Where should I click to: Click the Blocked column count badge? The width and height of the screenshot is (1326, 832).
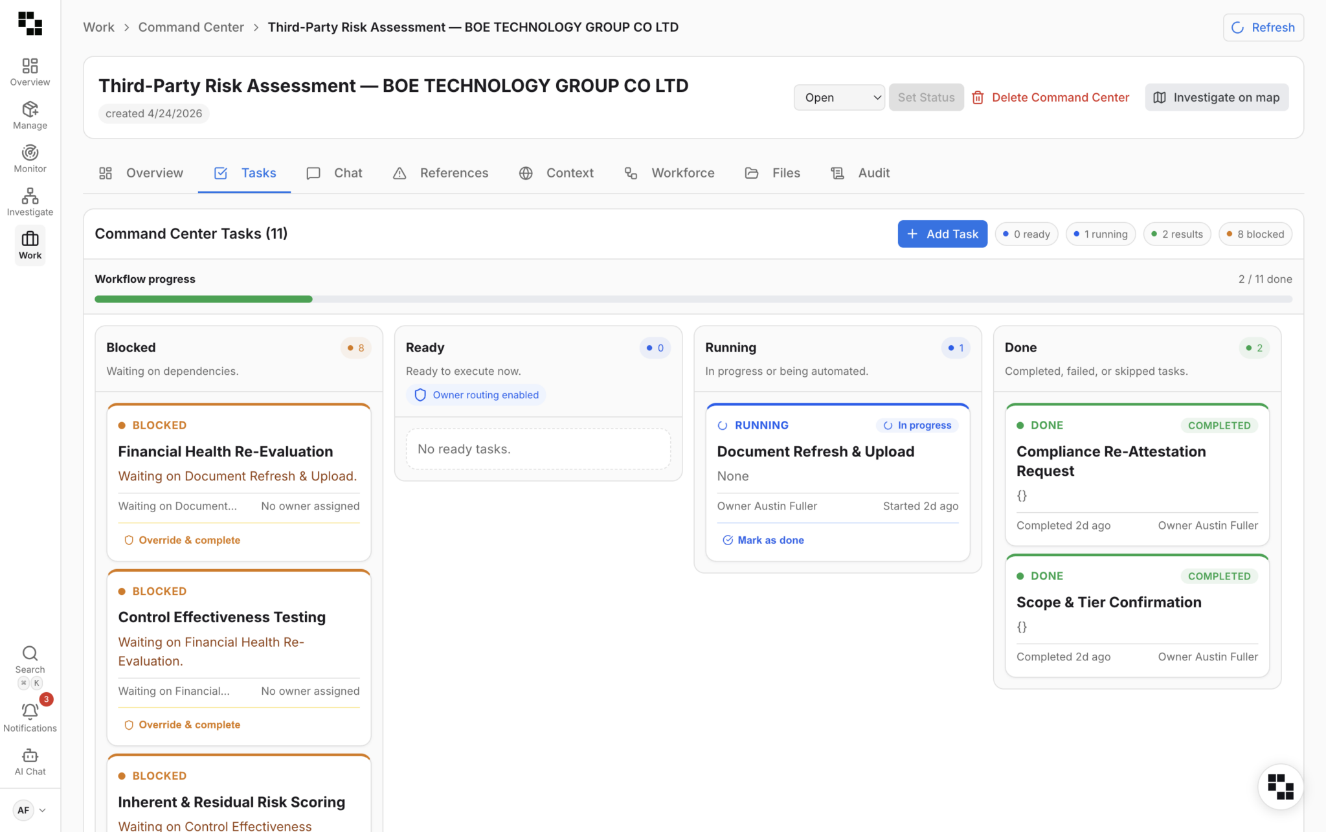(355, 348)
